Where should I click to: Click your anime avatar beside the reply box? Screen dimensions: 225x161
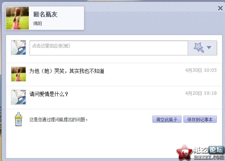click(x=19, y=48)
